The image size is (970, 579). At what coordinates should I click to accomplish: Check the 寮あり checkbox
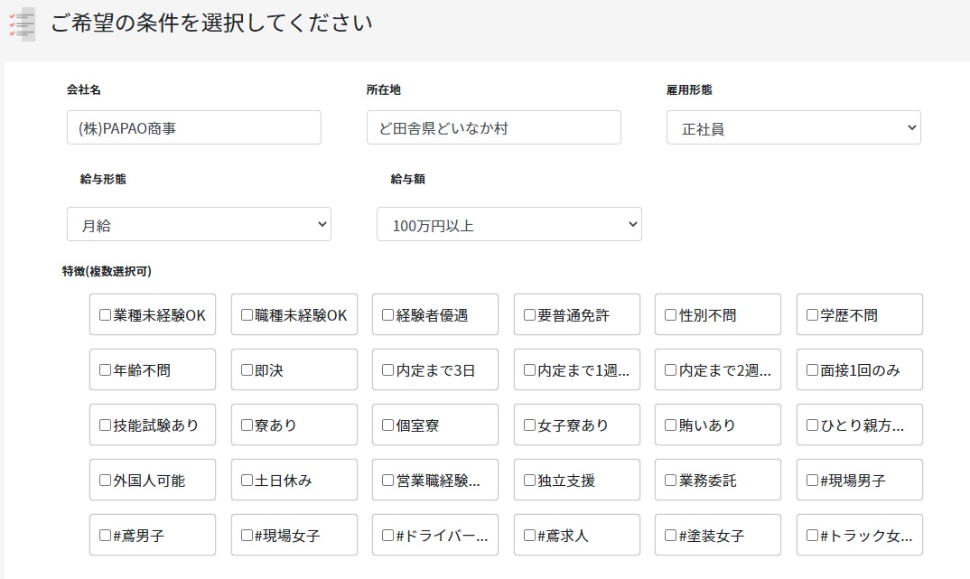pyautogui.click(x=247, y=425)
